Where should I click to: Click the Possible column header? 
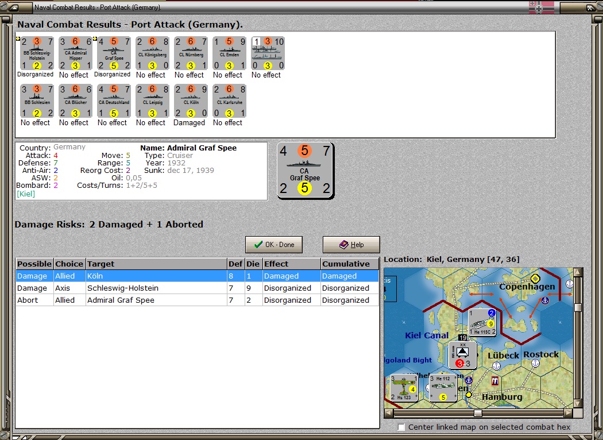34,264
